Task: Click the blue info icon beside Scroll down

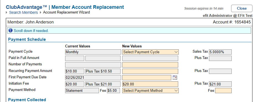Action: click(11, 30)
